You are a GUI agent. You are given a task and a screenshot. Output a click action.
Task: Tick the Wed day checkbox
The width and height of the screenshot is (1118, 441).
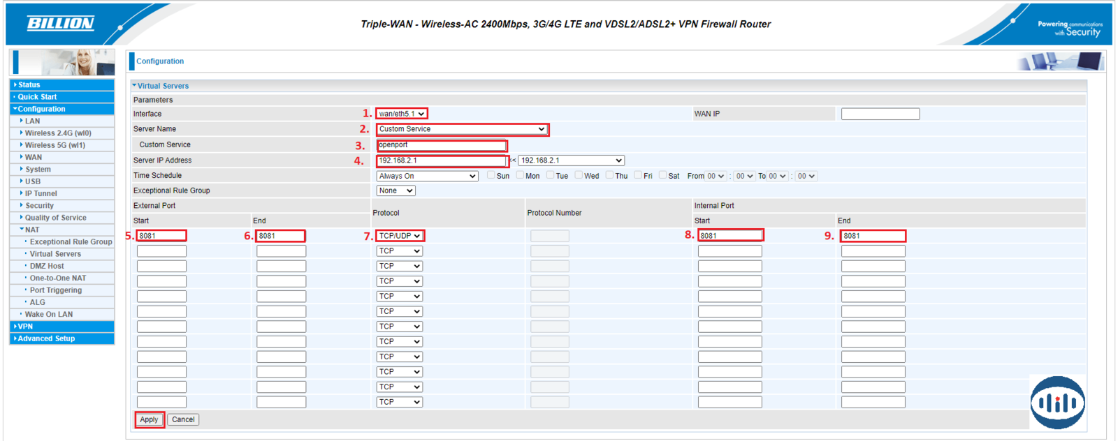[579, 176]
